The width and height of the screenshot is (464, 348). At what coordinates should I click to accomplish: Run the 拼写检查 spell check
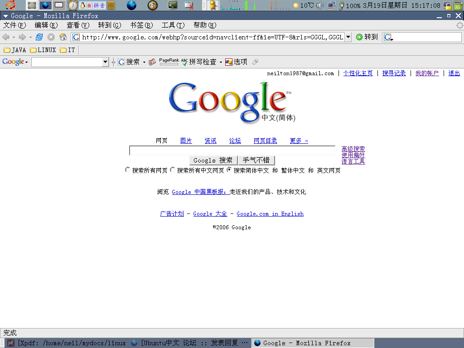pos(199,62)
